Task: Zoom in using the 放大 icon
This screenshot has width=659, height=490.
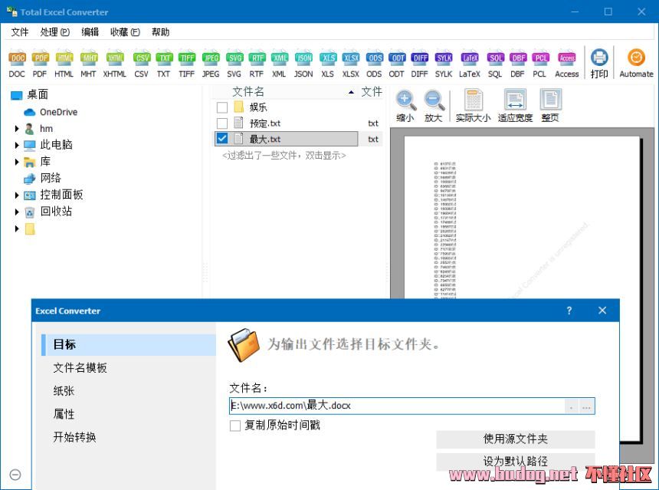Action: point(434,100)
